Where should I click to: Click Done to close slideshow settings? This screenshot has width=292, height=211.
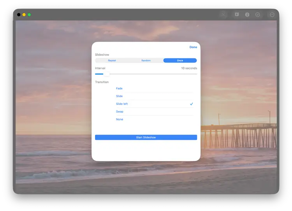pos(193,47)
